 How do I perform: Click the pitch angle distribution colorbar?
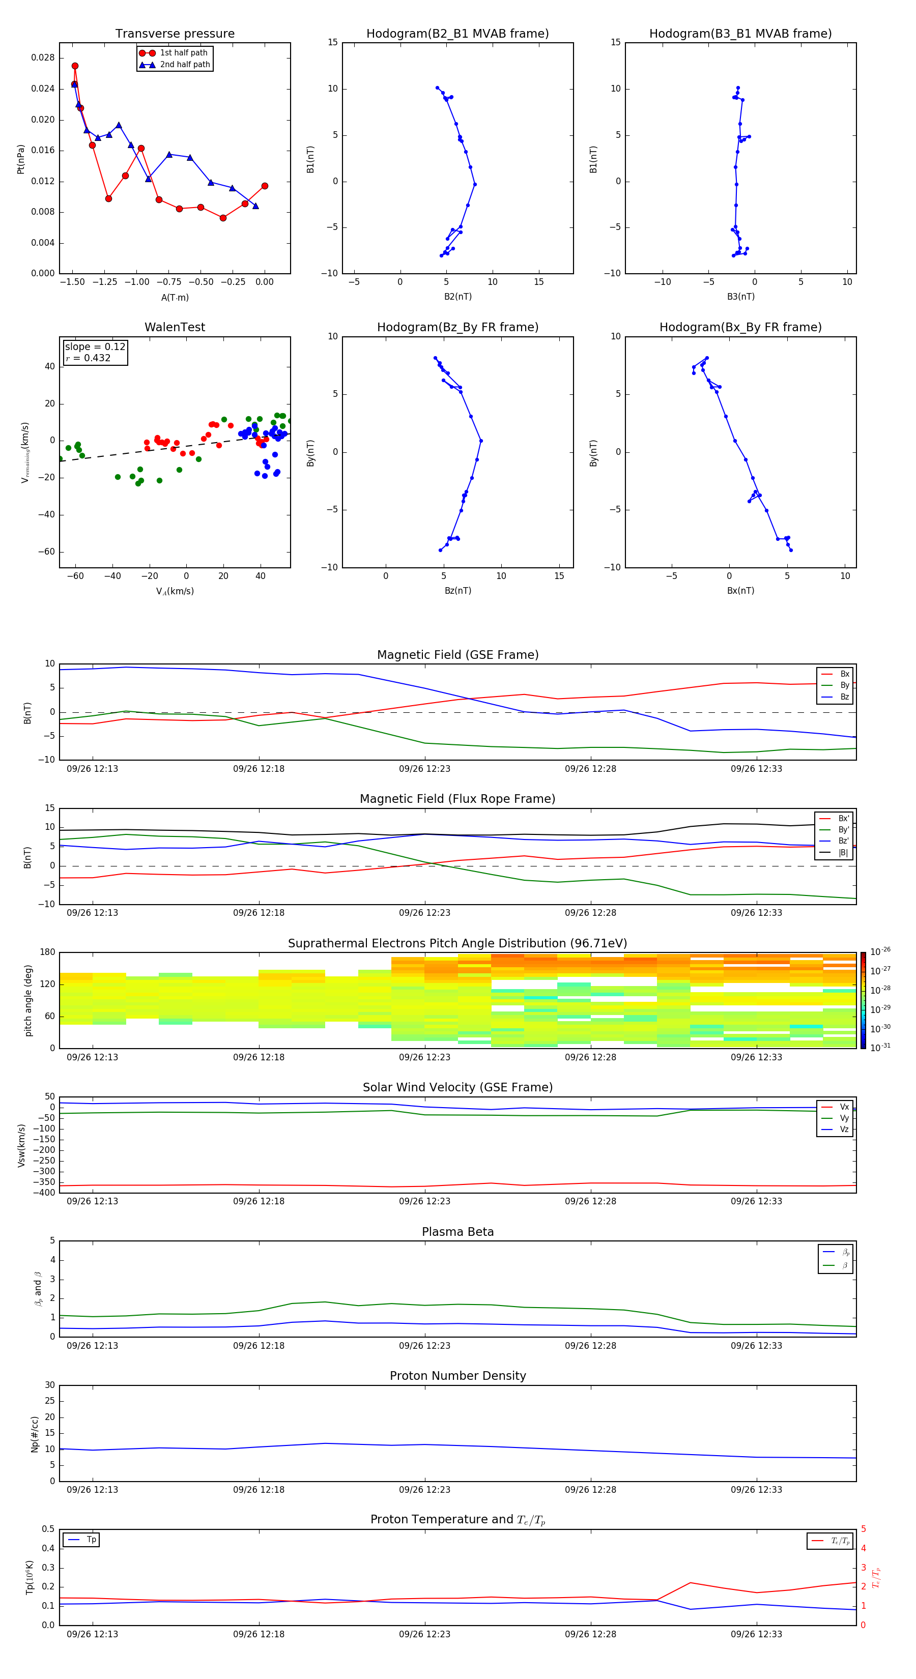click(863, 999)
